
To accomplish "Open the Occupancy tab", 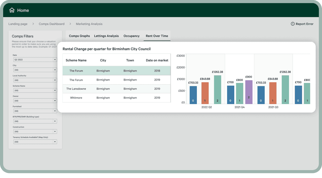I will (131, 36).
